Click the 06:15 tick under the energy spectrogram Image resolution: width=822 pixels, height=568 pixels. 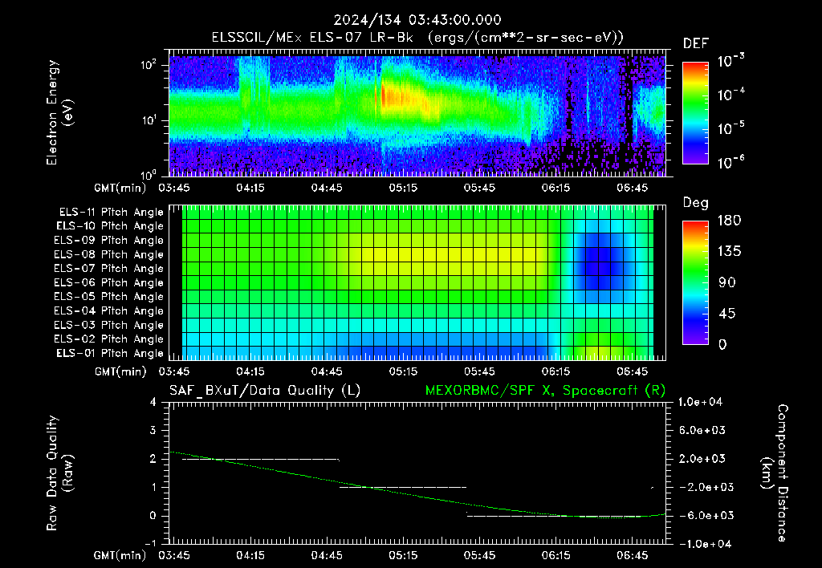tap(555, 188)
